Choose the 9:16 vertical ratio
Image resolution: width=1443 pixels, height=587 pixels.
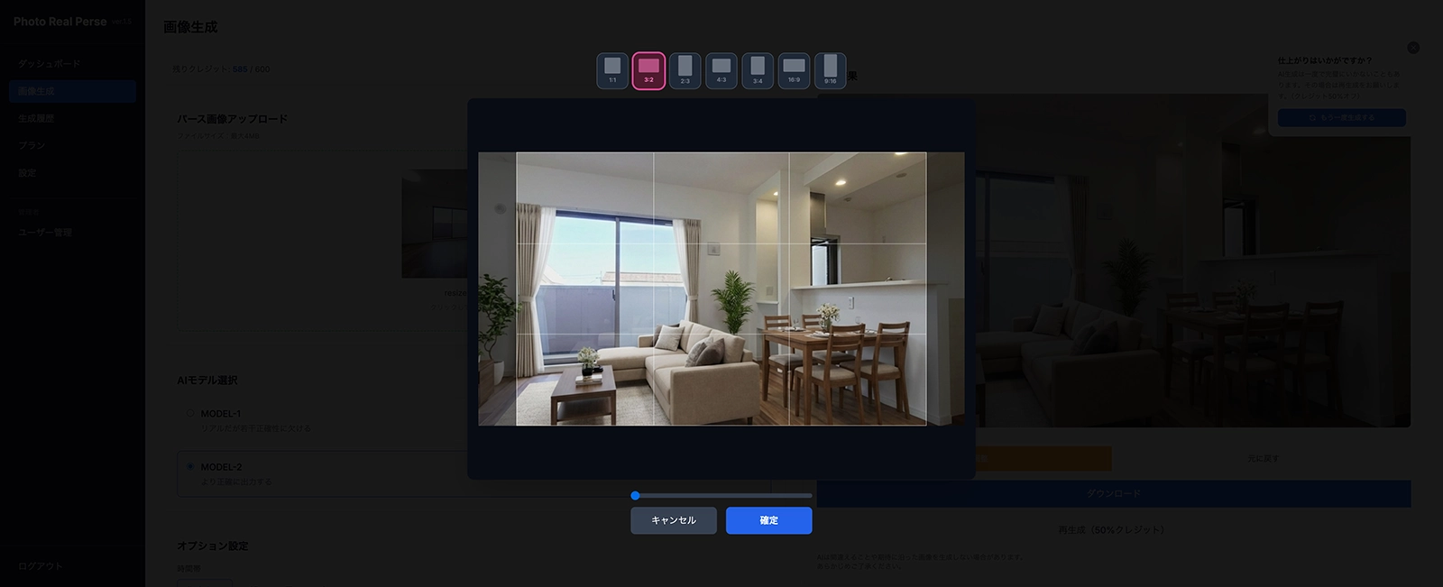pyautogui.click(x=830, y=70)
